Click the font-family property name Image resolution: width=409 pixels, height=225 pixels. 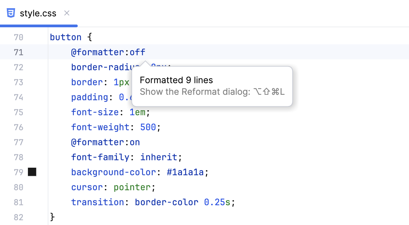point(100,157)
